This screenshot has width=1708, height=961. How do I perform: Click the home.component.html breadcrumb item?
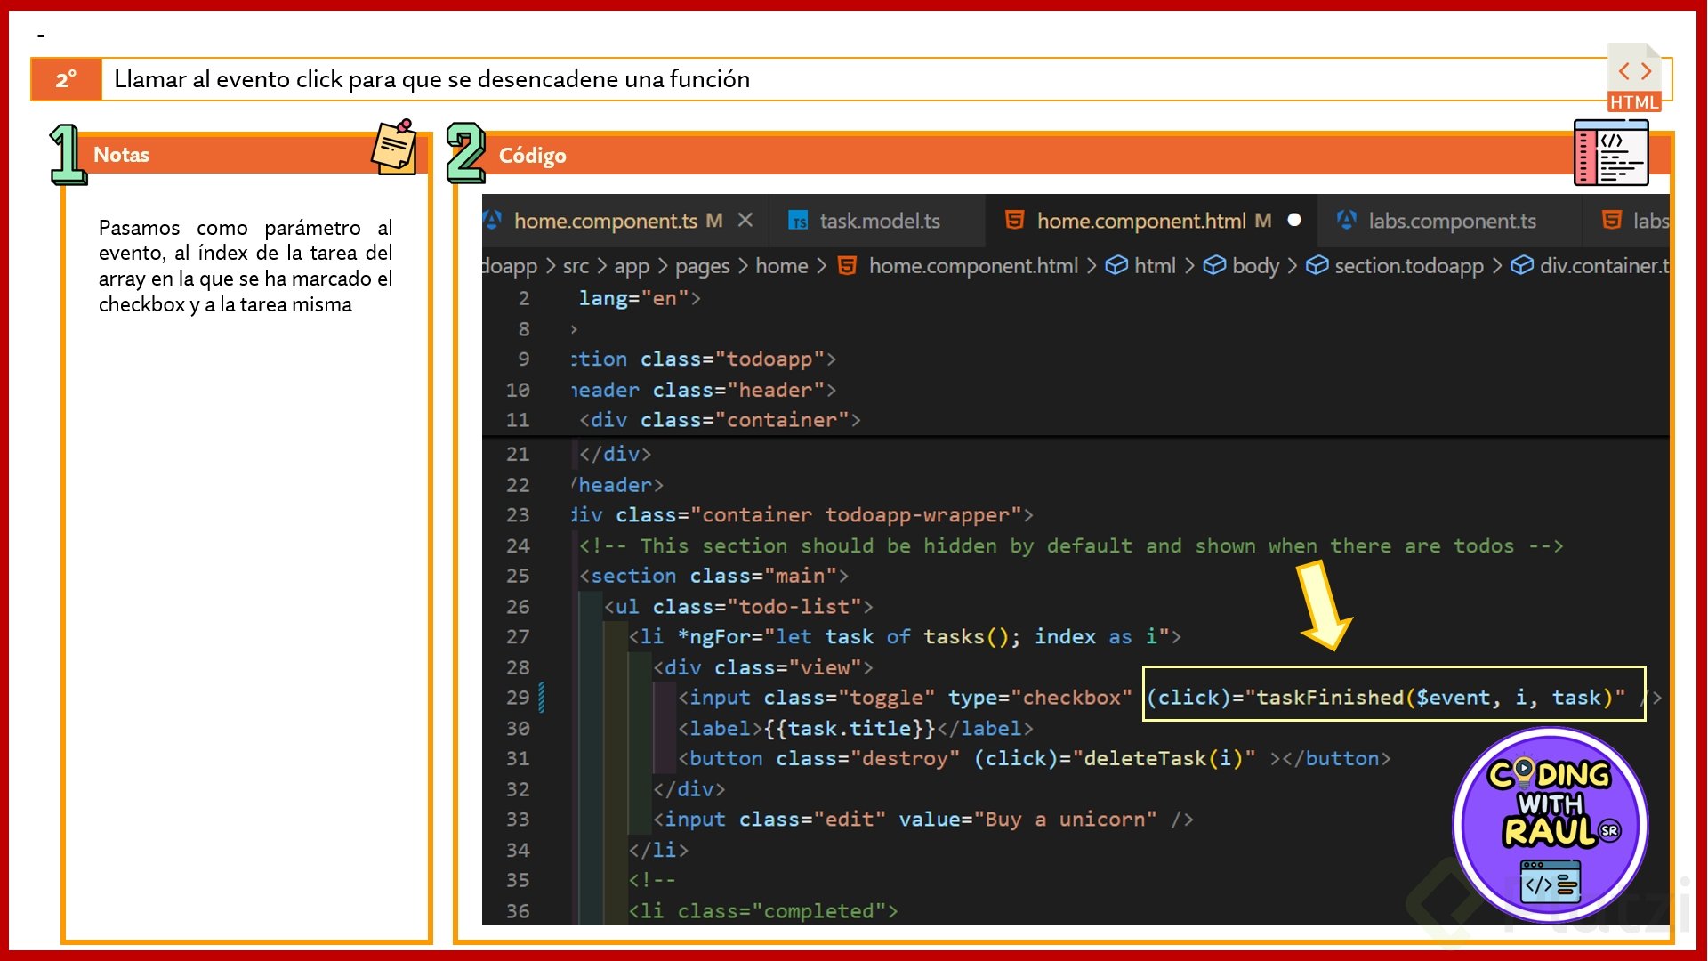[x=972, y=266]
